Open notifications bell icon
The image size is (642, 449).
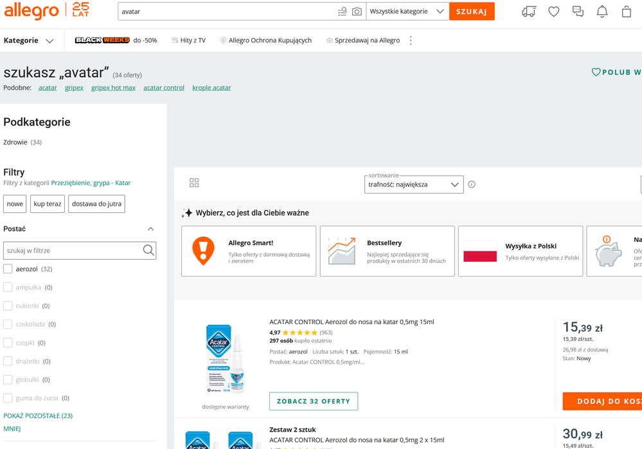[602, 12]
